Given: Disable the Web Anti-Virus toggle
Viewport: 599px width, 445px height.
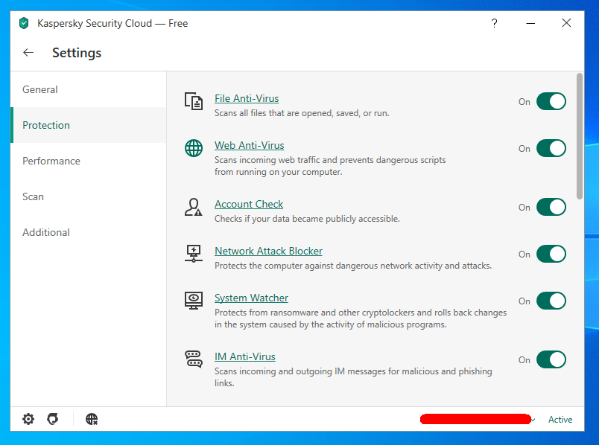Looking at the screenshot, I should pos(551,149).
